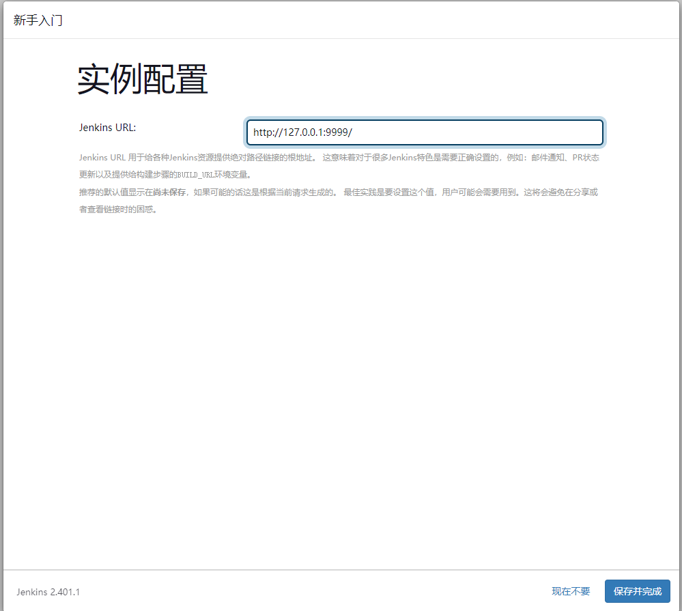This screenshot has width=682, height=611.
Task: Click the Jenkins URL input field
Action: [425, 132]
